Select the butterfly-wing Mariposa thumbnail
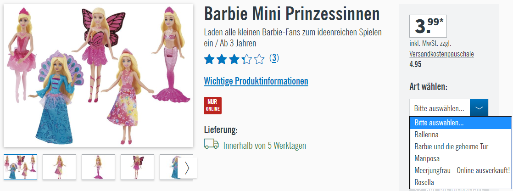 (x=137, y=167)
